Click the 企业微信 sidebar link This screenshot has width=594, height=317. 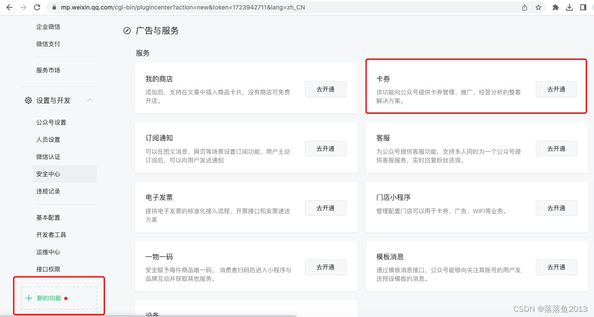(x=48, y=27)
